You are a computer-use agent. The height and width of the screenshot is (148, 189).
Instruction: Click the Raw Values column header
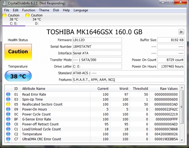(x=169, y=89)
